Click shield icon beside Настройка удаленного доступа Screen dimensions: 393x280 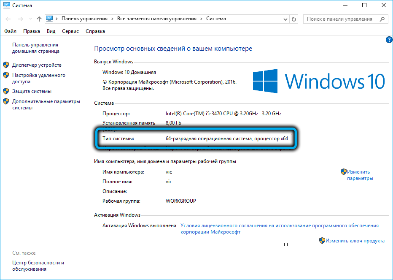(x=6, y=75)
